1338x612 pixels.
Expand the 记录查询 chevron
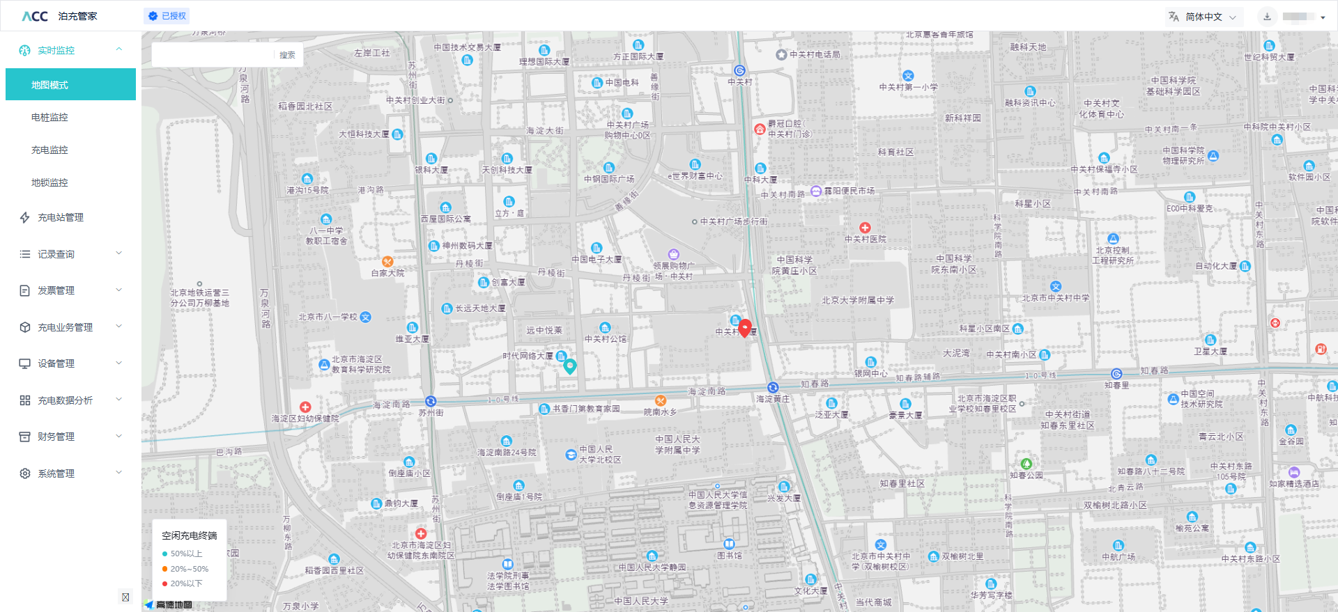point(119,253)
